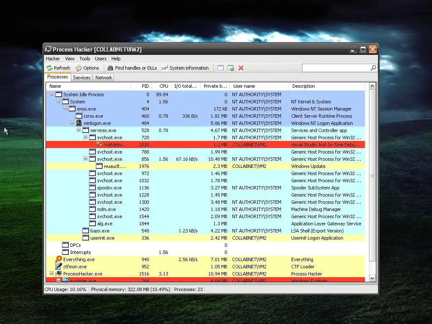Select the svchost.exe PID 1300 row
Viewport: 432px width, 324px height.
point(205,202)
